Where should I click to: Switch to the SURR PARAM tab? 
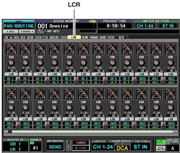click(90, 37)
